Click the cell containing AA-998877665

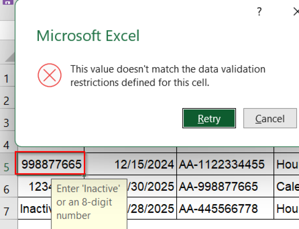click(225, 186)
